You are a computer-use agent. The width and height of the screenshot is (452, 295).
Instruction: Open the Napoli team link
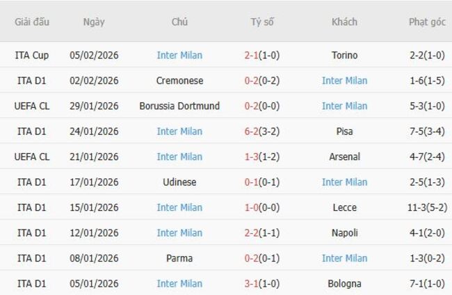click(344, 233)
